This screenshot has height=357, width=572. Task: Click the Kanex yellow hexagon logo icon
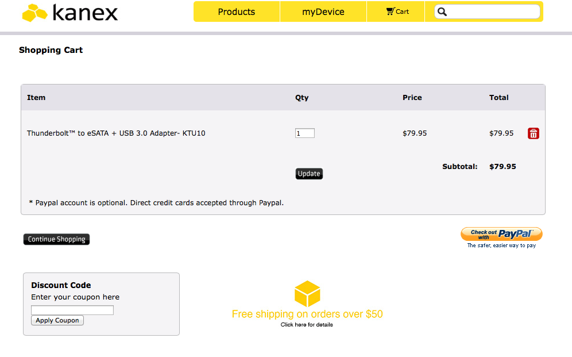click(x=34, y=13)
